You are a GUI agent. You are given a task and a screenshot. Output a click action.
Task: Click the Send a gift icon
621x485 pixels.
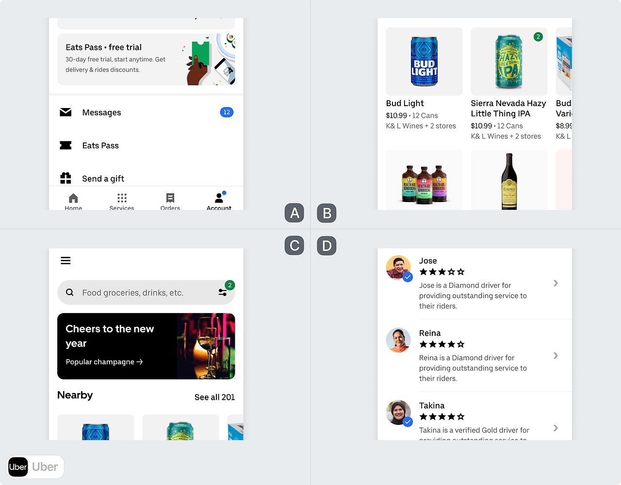(x=65, y=178)
